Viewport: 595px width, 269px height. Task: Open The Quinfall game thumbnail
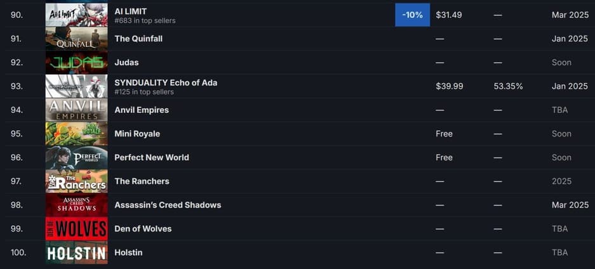click(x=76, y=39)
